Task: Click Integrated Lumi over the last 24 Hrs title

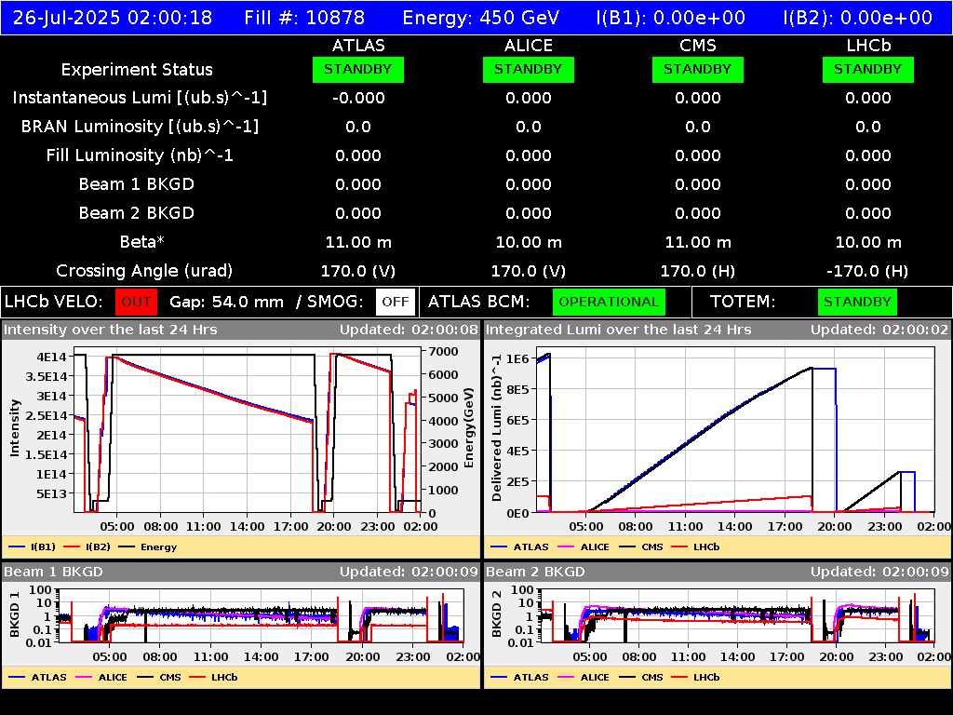Action: coord(619,331)
